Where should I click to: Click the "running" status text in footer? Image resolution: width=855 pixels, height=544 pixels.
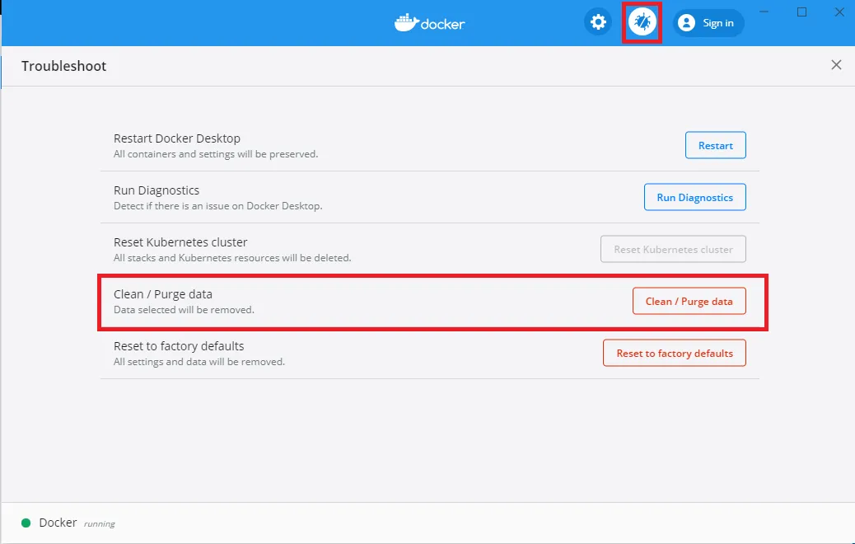[x=100, y=524]
